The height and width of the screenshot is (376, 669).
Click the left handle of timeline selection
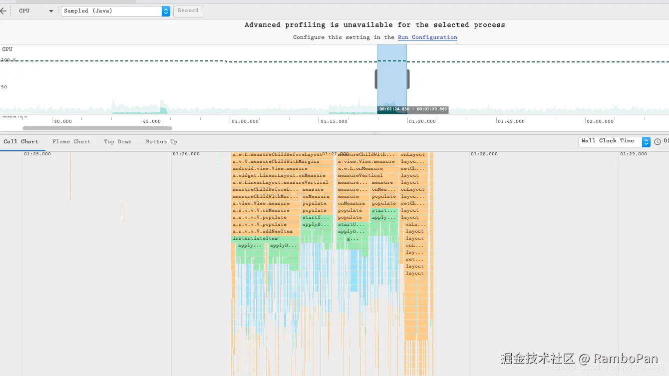pos(376,79)
